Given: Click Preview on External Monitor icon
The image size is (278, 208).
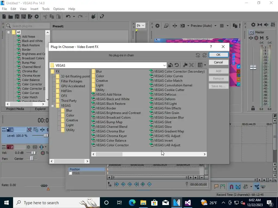Looking at the screenshot, I should pos(166,26).
